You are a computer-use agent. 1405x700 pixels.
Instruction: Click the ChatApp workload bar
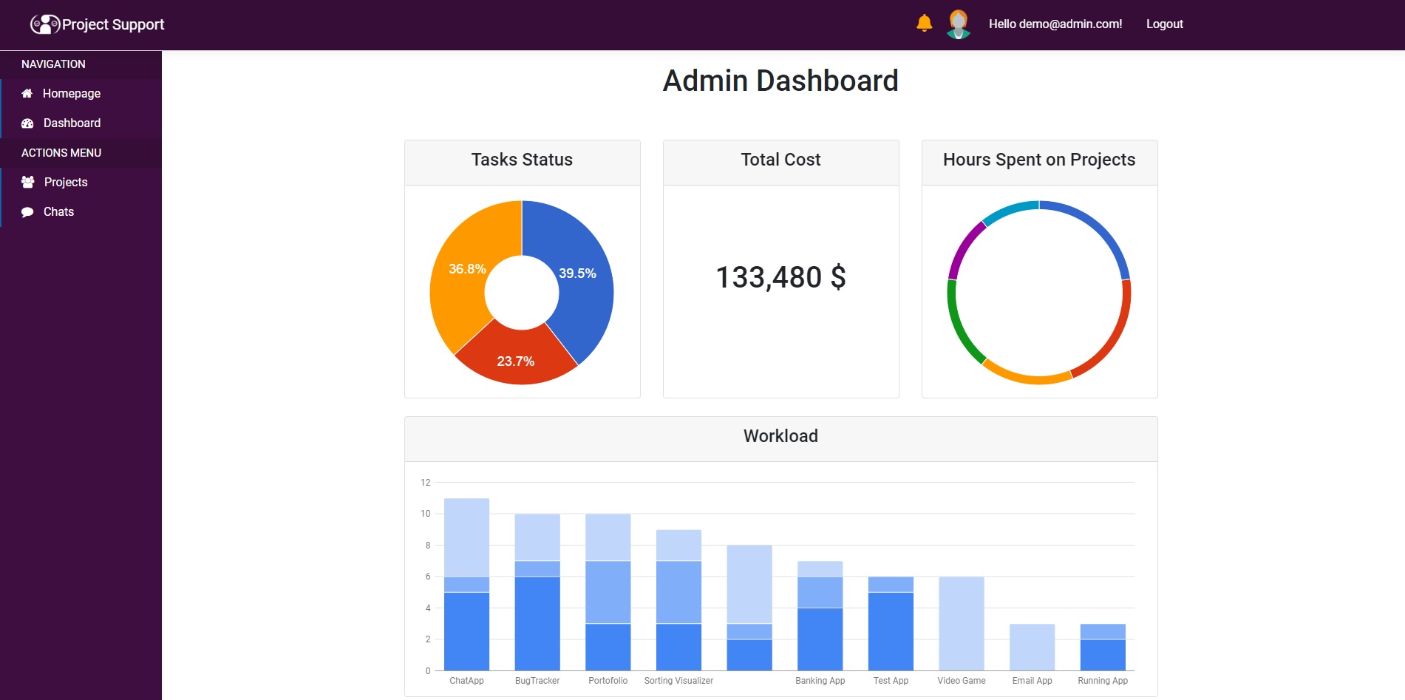(x=466, y=585)
